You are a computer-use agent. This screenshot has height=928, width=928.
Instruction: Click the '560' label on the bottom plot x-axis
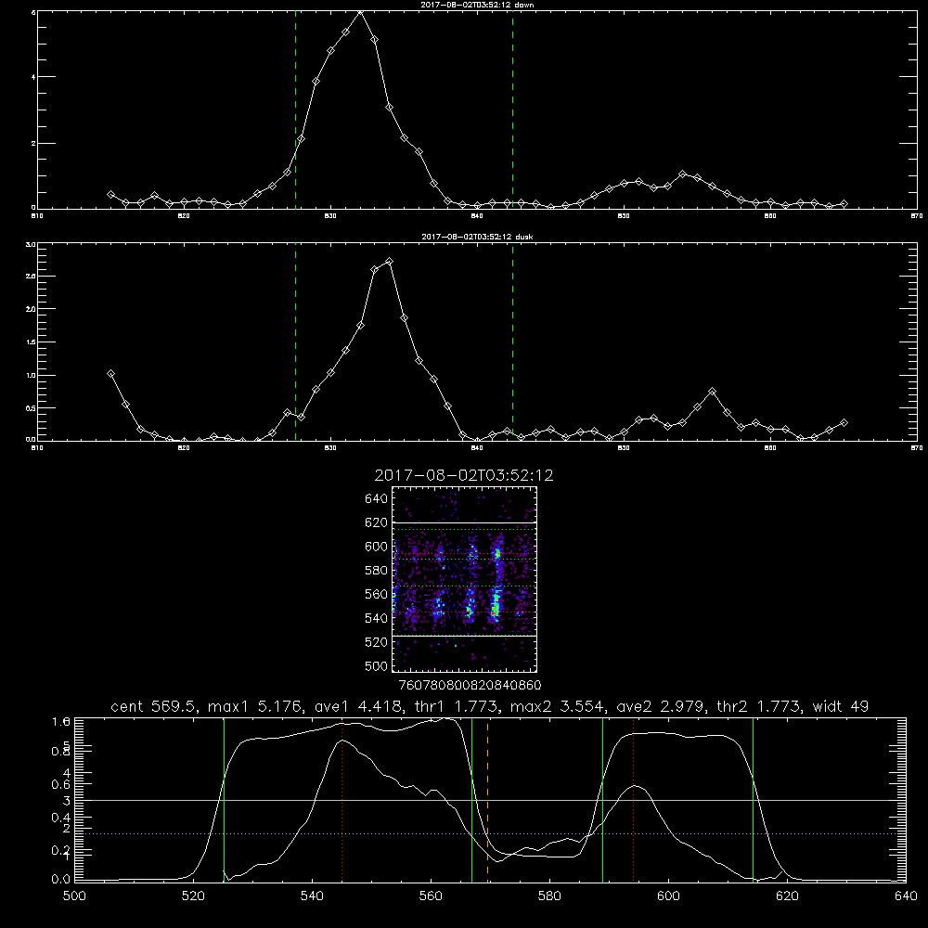point(431,896)
